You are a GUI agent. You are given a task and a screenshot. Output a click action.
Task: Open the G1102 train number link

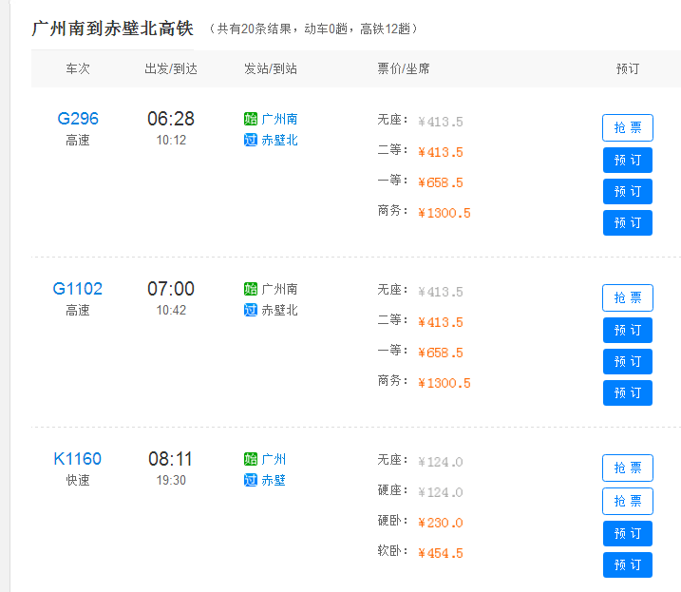click(x=78, y=289)
